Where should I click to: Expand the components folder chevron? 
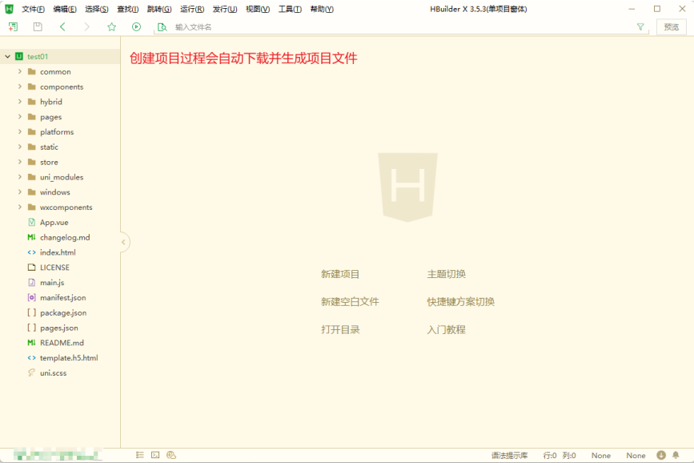[19, 87]
